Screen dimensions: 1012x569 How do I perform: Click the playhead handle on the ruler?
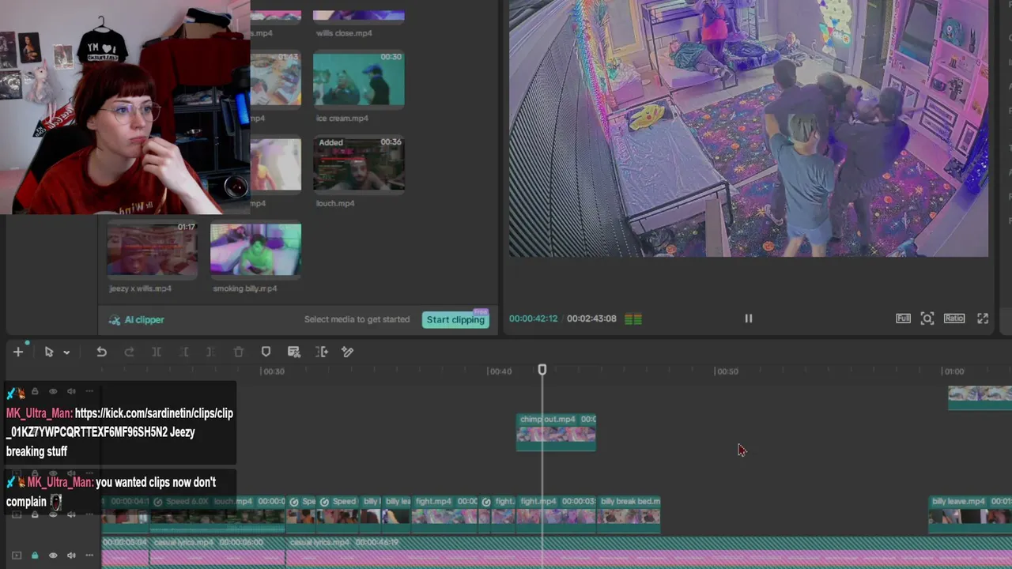click(542, 369)
